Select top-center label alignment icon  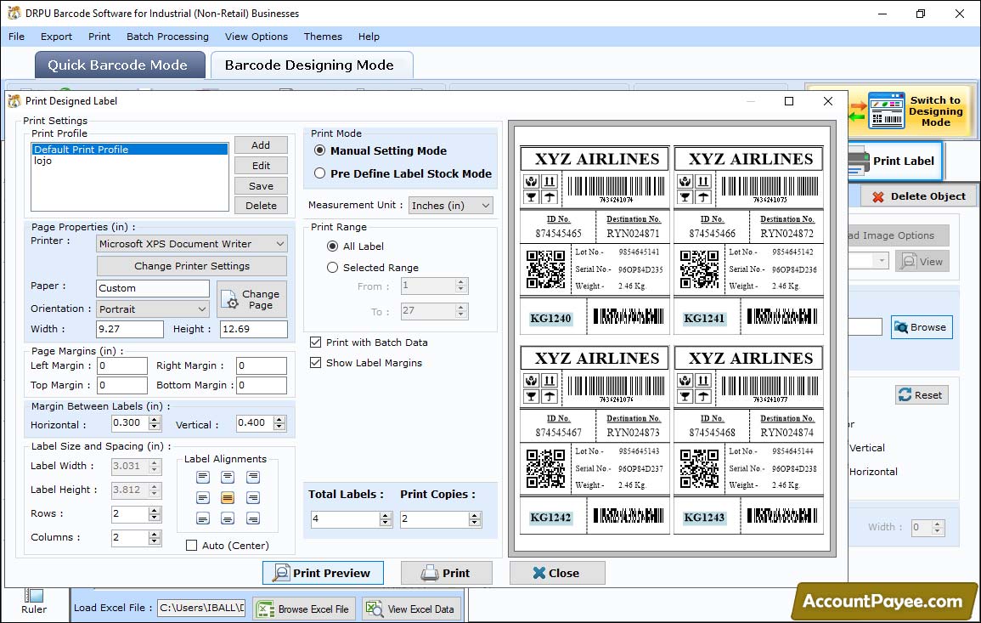(x=228, y=477)
